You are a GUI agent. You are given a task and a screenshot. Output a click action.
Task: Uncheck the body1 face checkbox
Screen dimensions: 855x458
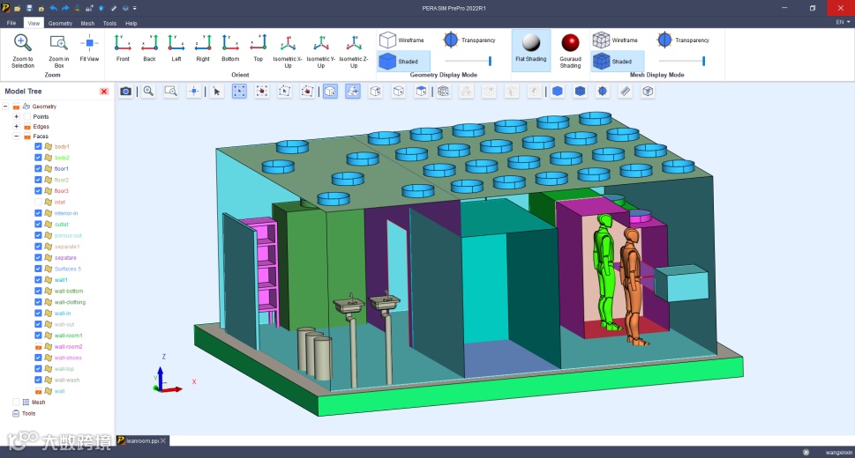click(39, 146)
